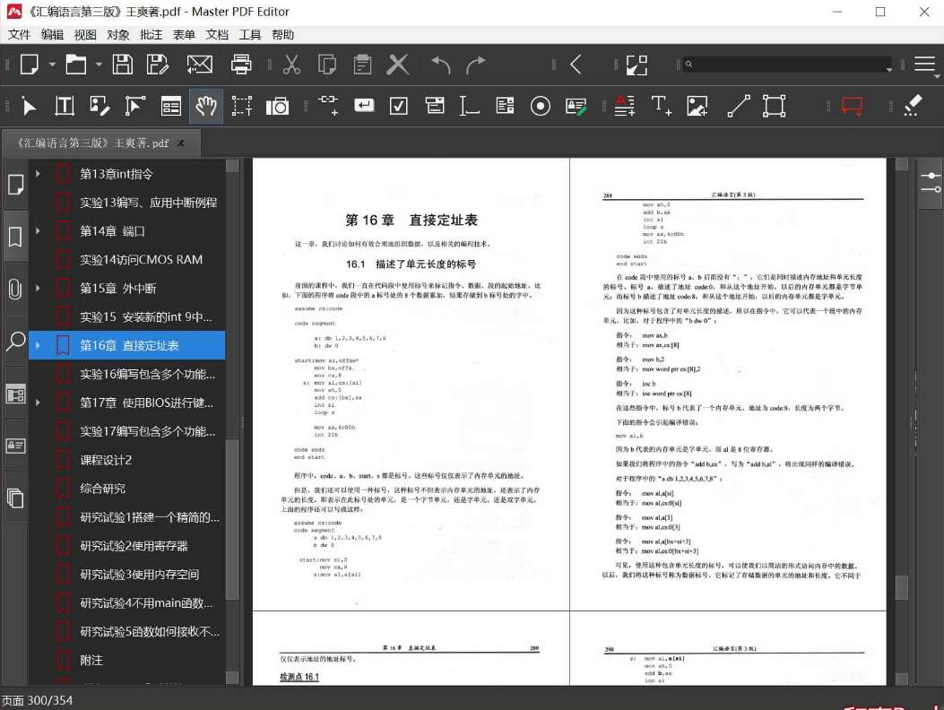This screenshot has width=944, height=710.
Task: Click the Insert Image tool icon
Action: [697, 106]
